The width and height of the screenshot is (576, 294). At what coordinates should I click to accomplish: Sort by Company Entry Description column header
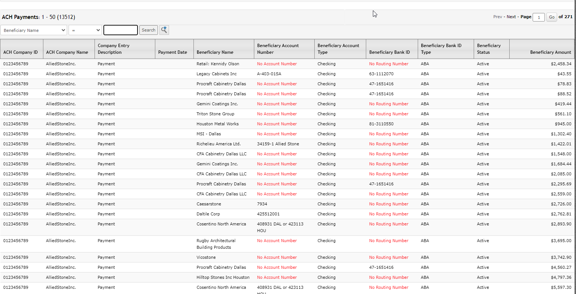[x=125, y=49]
